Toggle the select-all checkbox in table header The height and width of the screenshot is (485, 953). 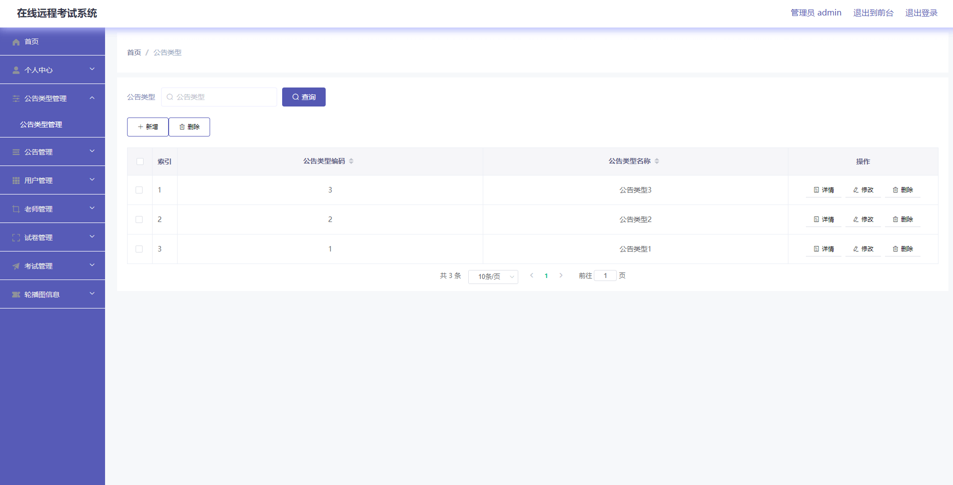(x=140, y=161)
